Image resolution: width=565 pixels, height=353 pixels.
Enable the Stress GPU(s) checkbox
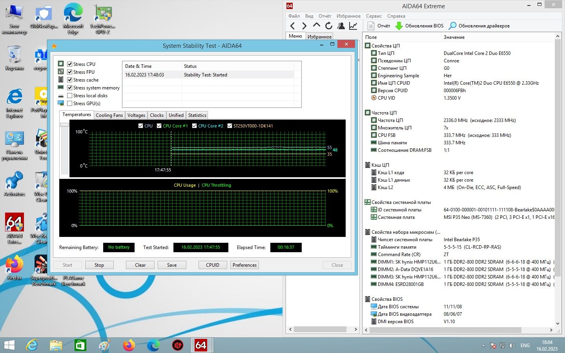(x=69, y=104)
